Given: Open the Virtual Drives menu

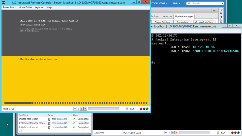Looking at the screenshot, I should point(25,7).
